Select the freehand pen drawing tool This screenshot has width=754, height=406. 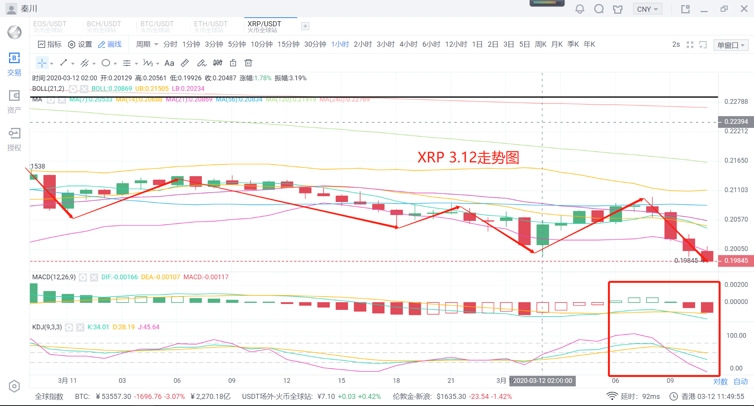201,63
